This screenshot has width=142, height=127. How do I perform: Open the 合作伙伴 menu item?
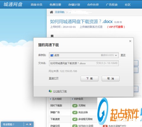(93, 5)
